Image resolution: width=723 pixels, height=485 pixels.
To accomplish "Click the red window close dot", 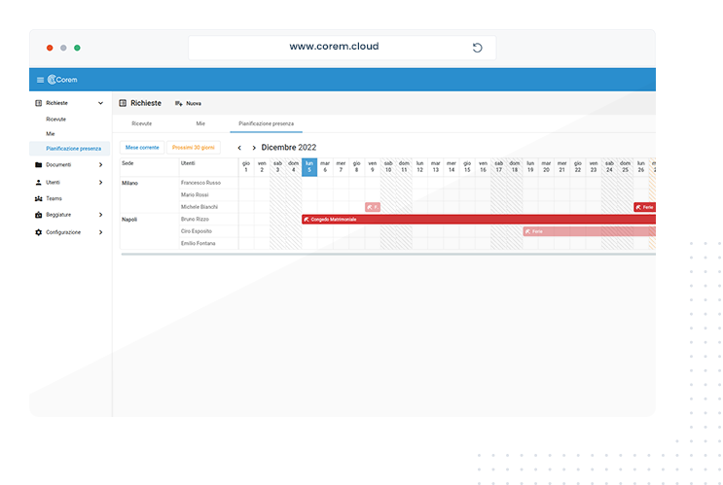I will 50,48.
